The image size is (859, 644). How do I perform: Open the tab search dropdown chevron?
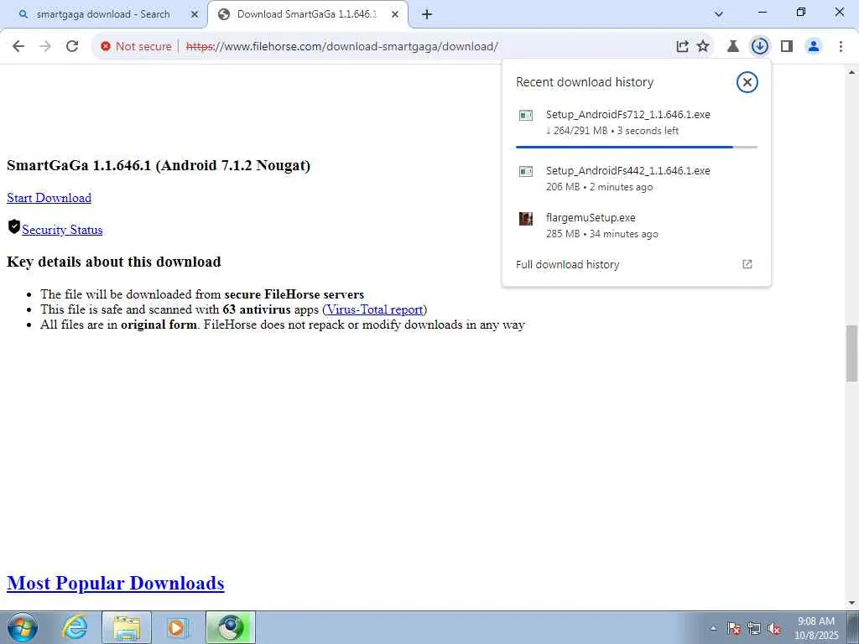pos(719,14)
